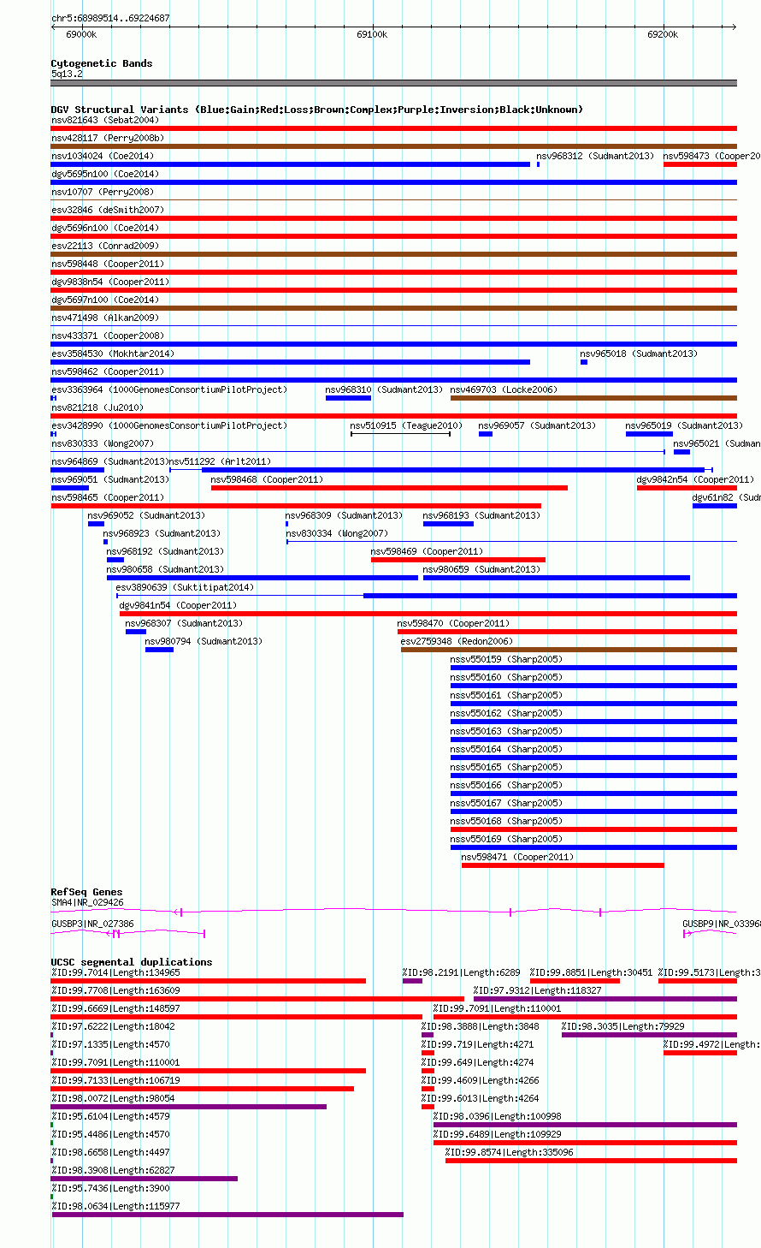Viewport: 761px width, 1248px height.
Task: Select the nsv10707 (Perry2008) label
Action: [x=103, y=192]
